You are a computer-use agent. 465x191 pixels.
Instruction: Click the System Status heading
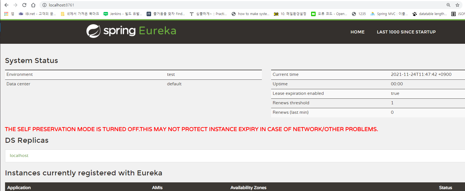[32, 61]
